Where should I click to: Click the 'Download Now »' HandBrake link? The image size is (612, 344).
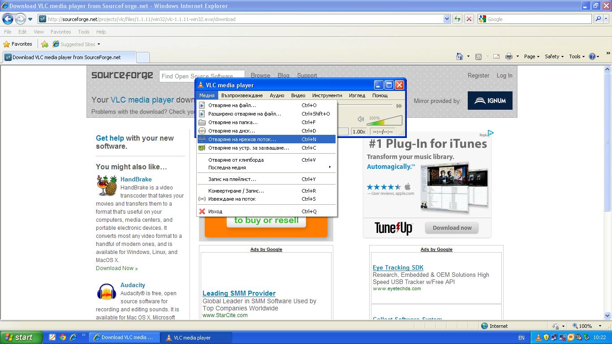click(117, 268)
